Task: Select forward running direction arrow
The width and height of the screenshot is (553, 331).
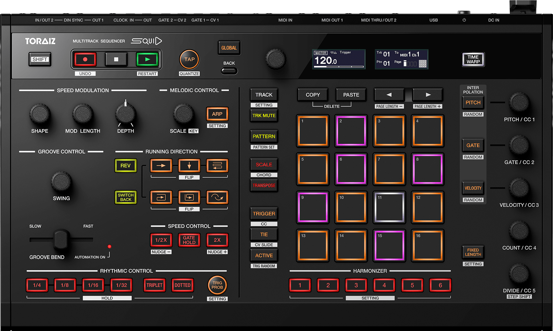Action: pos(161,165)
